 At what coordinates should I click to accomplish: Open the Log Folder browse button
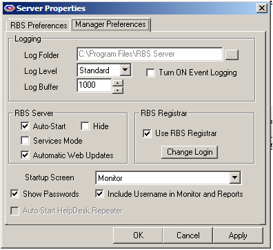click(232, 55)
